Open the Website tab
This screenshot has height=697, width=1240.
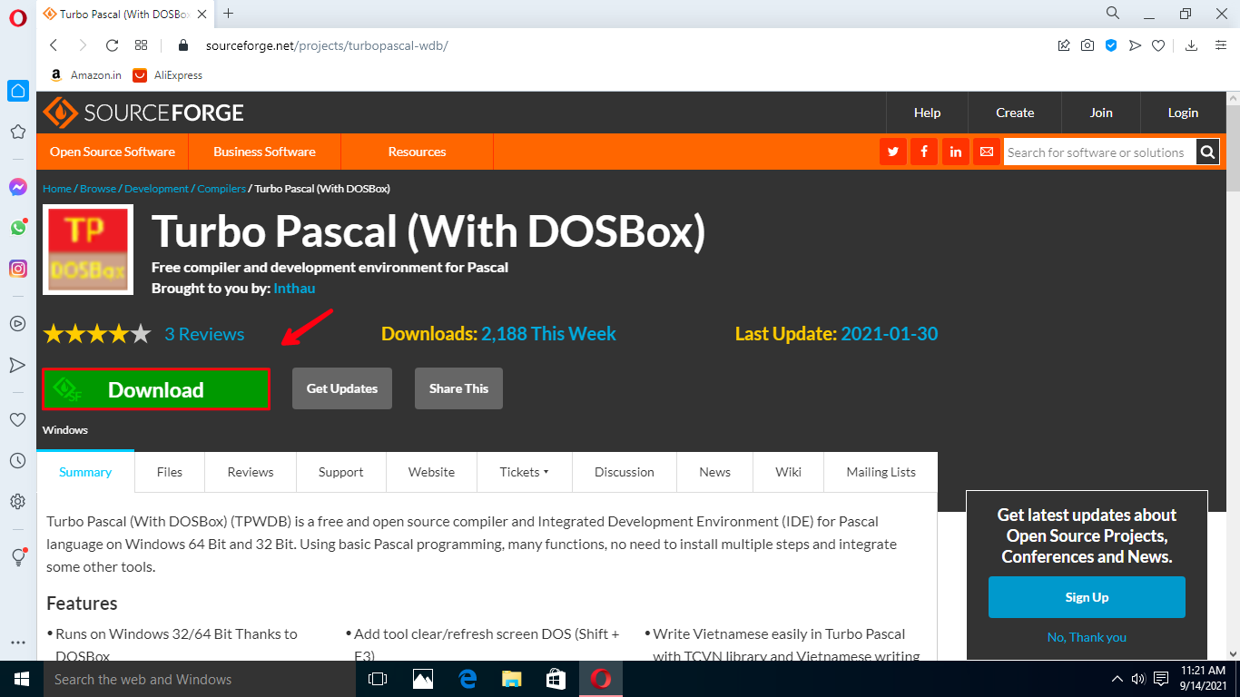tap(432, 472)
